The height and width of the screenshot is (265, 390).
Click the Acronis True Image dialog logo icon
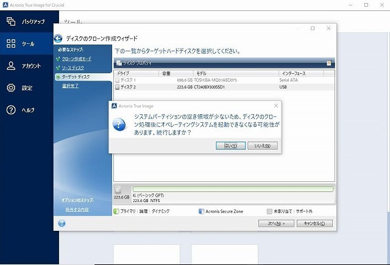(114, 106)
